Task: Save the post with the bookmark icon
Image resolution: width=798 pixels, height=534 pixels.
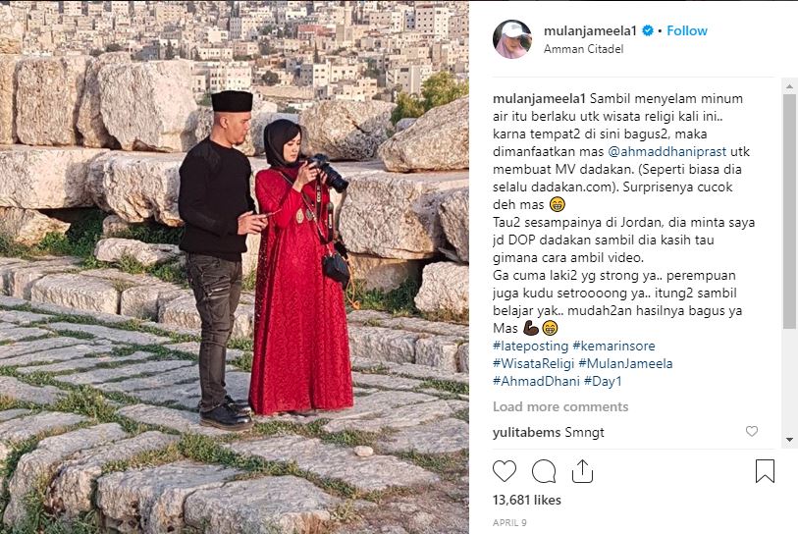Action: pos(765,471)
